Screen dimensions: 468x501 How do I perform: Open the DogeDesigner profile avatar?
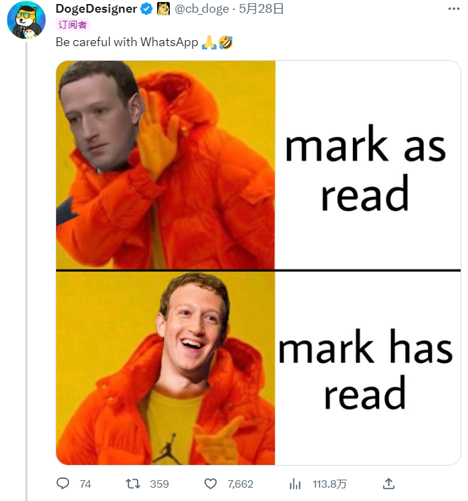tap(26, 20)
